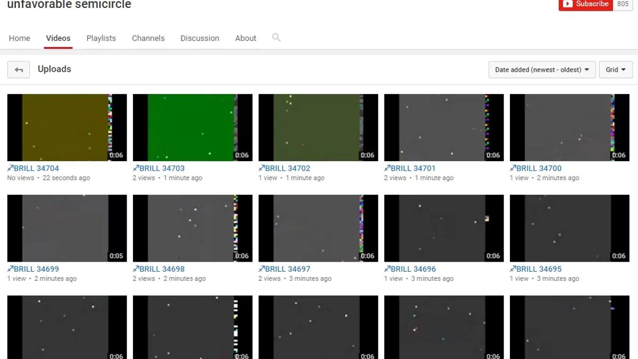
Task: Open the BRILL 34701 video link
Action: tap(410, 168)
